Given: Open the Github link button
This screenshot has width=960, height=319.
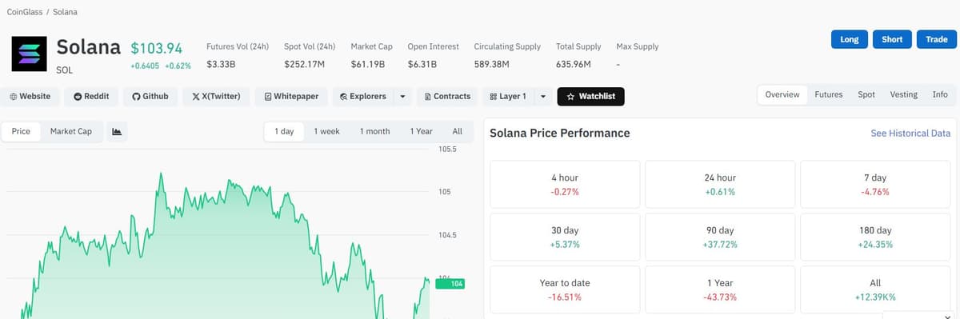Looking at the screenshot, I should (150, 96).
